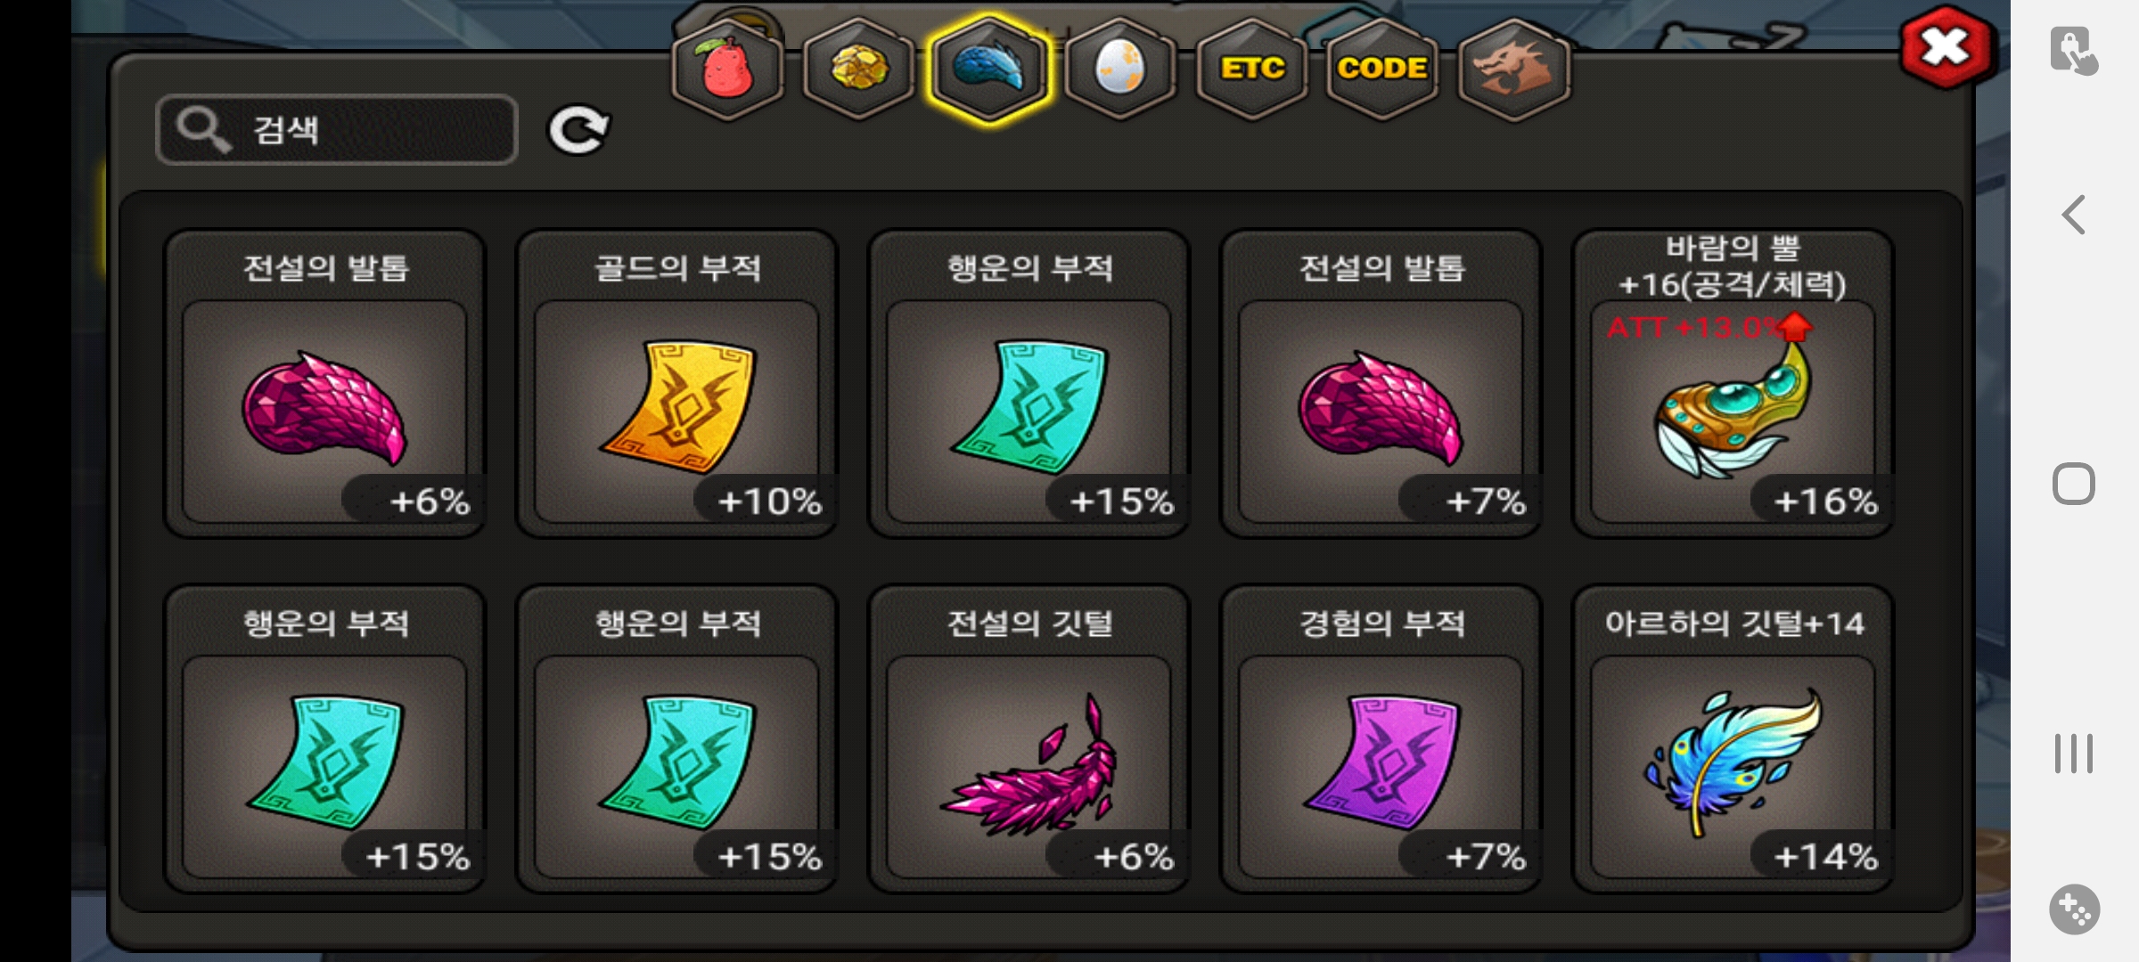Select the blue dragon claw equipment tab
Screen dimensions: 2139x962
[989, 69]
